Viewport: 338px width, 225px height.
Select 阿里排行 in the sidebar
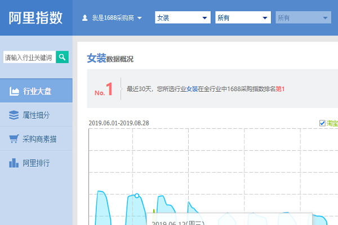[36, 163]
